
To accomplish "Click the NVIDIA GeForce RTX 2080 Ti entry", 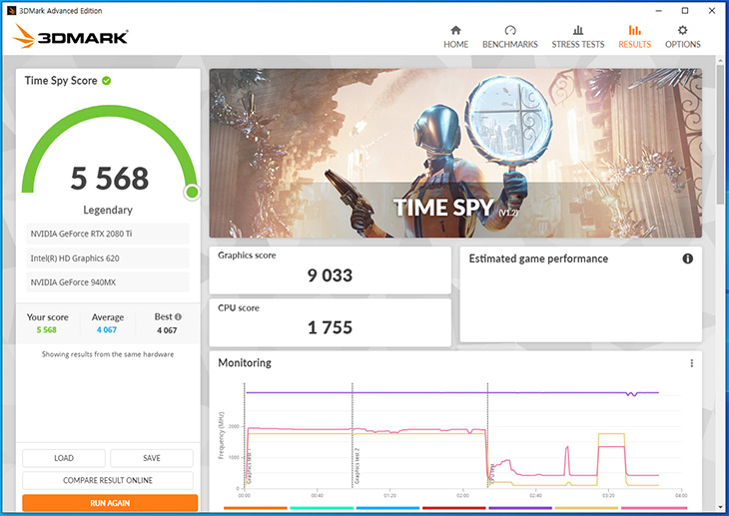I will (x=108, y=234).
